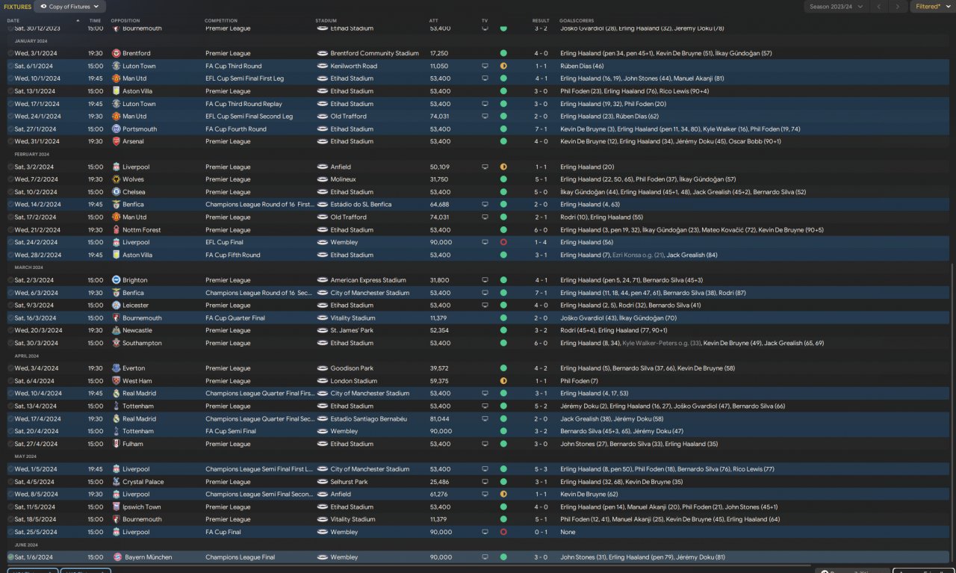Select the Chelsea 10/2/2024 row circle

(10, 192)
